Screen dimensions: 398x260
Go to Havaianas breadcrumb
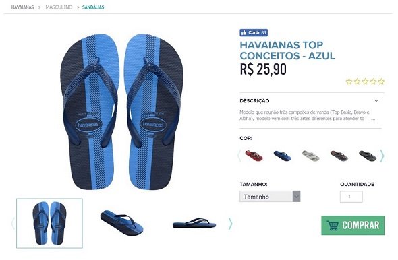tap(22, 7)
